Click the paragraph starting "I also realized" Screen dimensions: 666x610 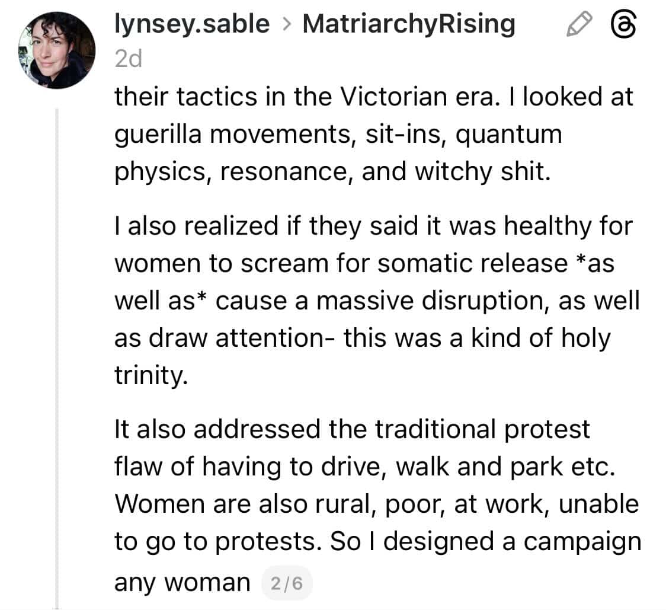pos(373,301)
